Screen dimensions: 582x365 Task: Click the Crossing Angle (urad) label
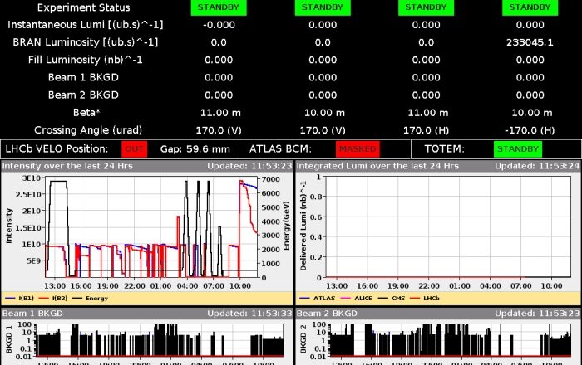(88, 130)
